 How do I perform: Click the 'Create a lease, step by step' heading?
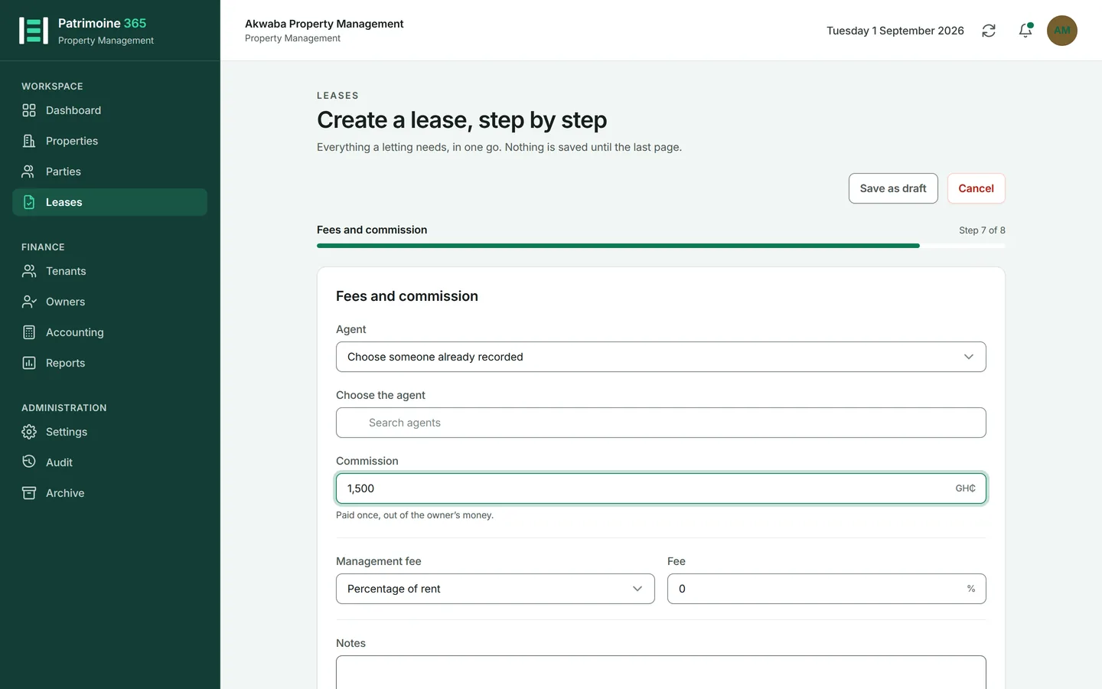click(x=462, y=120)
